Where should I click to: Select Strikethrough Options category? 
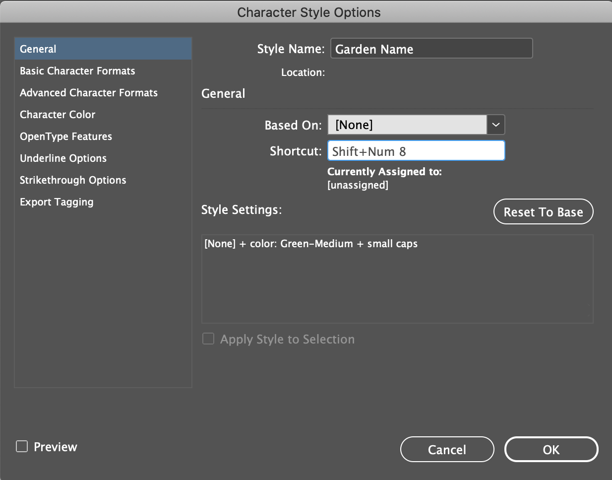click(x=103, y=180)
